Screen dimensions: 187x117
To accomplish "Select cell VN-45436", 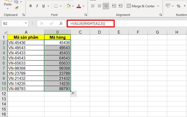I will click(x=26, y=42).
